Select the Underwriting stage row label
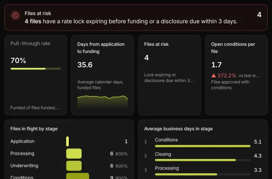This screenshot has width=272, height=179. (24, 166)
